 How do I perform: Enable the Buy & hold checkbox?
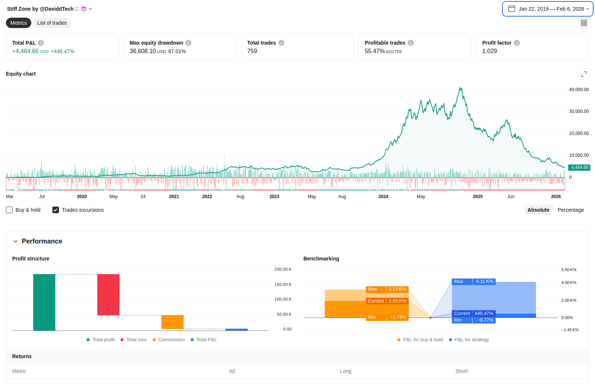pos(10,210)
